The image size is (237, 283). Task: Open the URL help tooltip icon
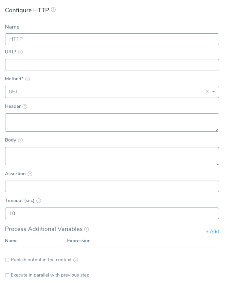(20, 52)
